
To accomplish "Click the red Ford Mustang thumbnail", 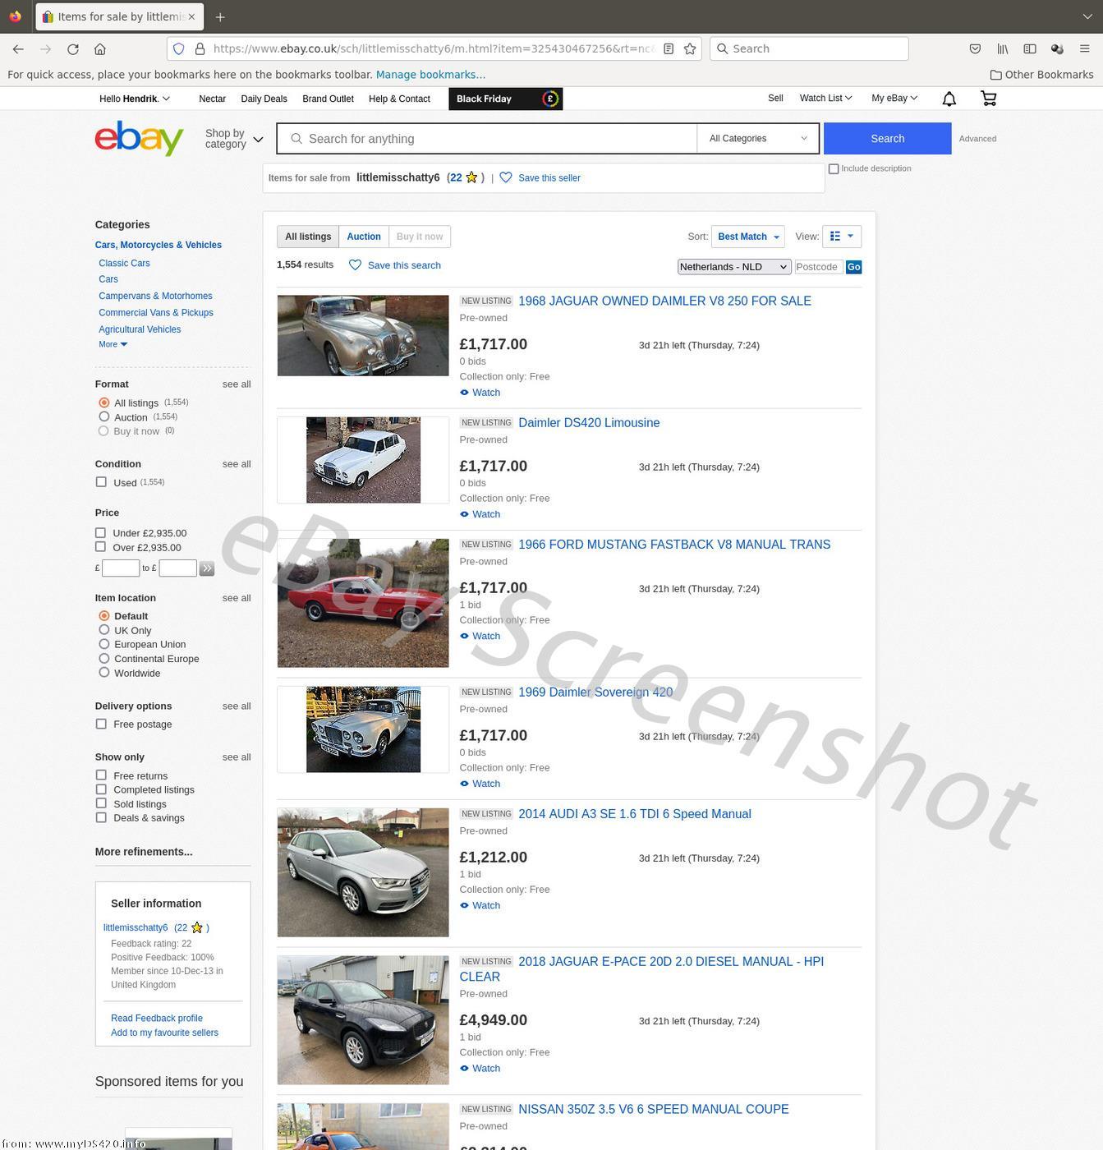I will click(x=363, y=603).
